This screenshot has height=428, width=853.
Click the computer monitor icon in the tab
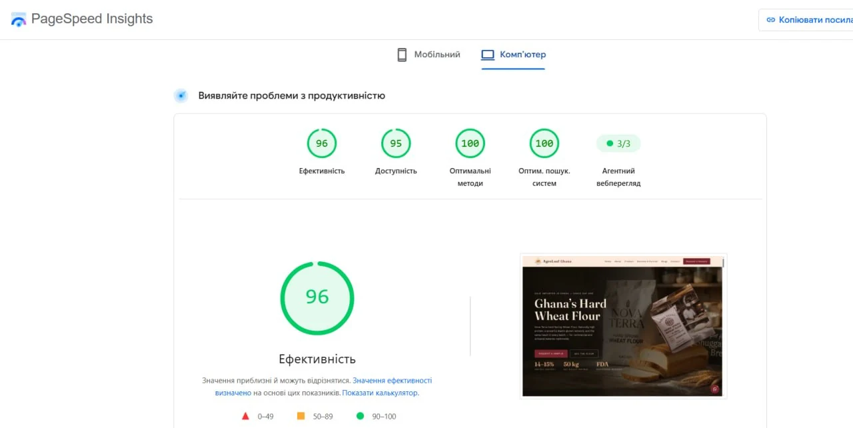488,55
